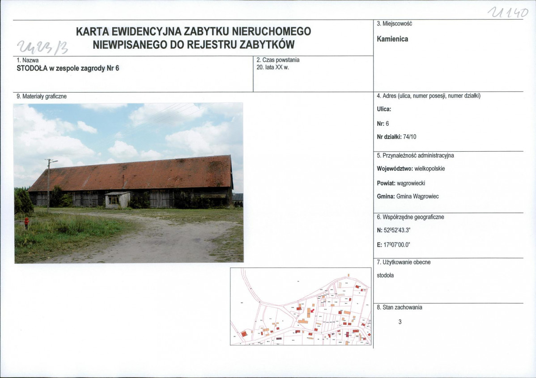Select 'Nr działki: 74/10'

click(396, 137)
